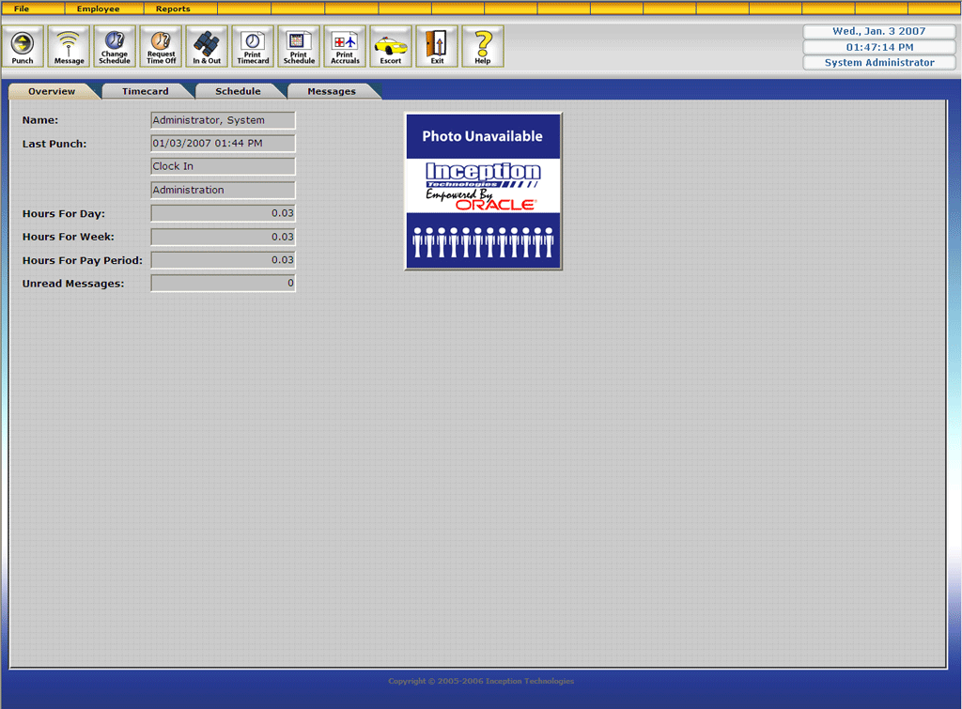Viewport: 962px width, 709px height.
Task: Go to the Messages tab
Action: (332, 91)
